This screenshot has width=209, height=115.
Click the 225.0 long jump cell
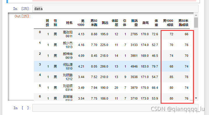click(x=104, y=45)
